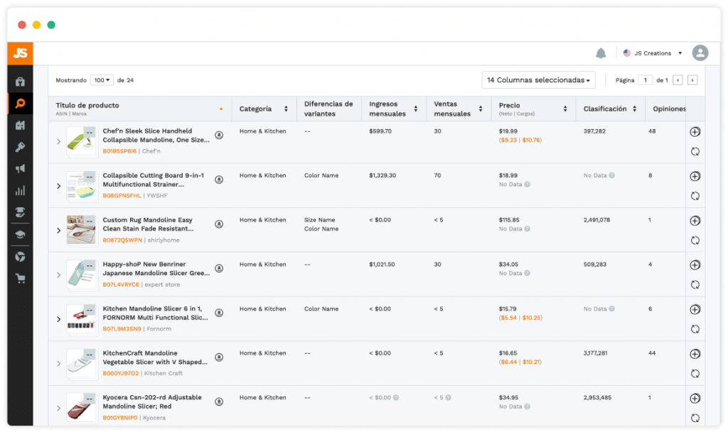Sort by Ventas mensuales column
Image resolution: width=728 pixels, height=432 pixels.
click(481, 109)
